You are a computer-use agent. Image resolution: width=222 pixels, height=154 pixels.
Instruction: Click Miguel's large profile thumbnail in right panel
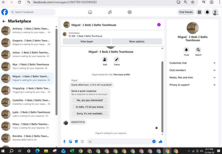click(193, 28)
